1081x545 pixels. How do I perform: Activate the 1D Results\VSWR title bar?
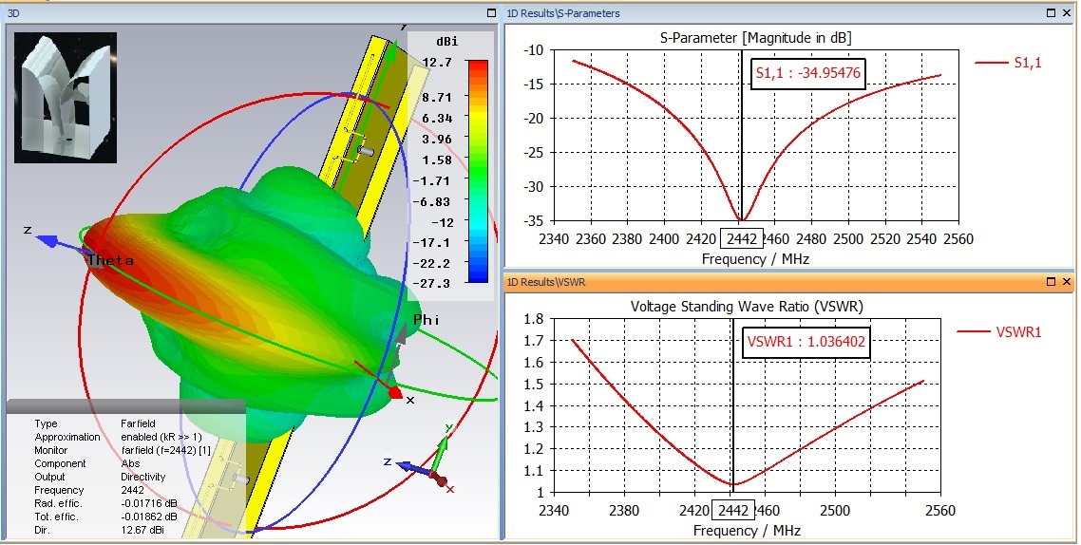pos(788,282)
